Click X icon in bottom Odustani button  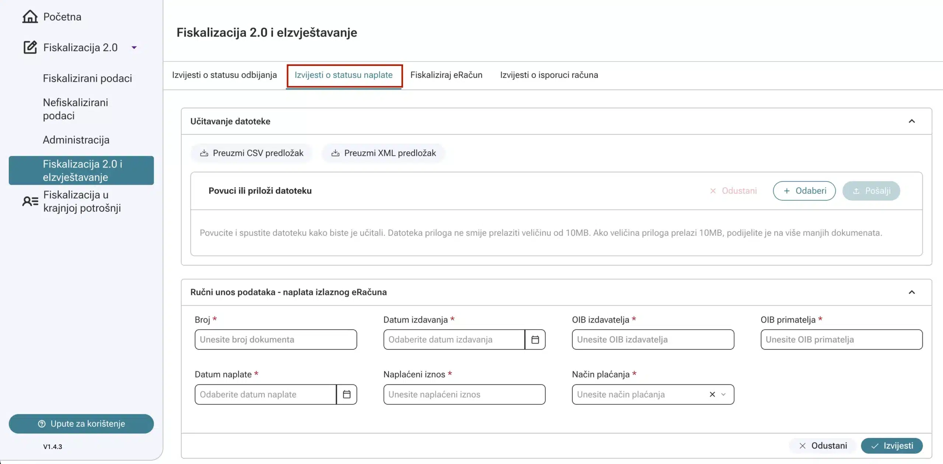point(803,446)
